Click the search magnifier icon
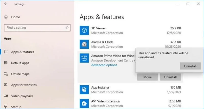Viewport: 204px width, 109px height. tap(67, 28)
